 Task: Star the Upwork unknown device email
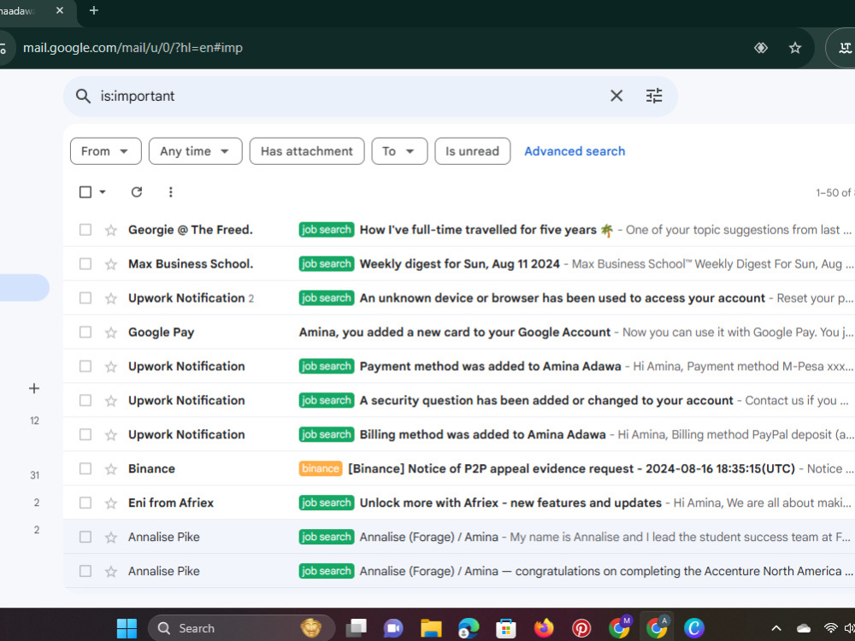coord(111,298)
